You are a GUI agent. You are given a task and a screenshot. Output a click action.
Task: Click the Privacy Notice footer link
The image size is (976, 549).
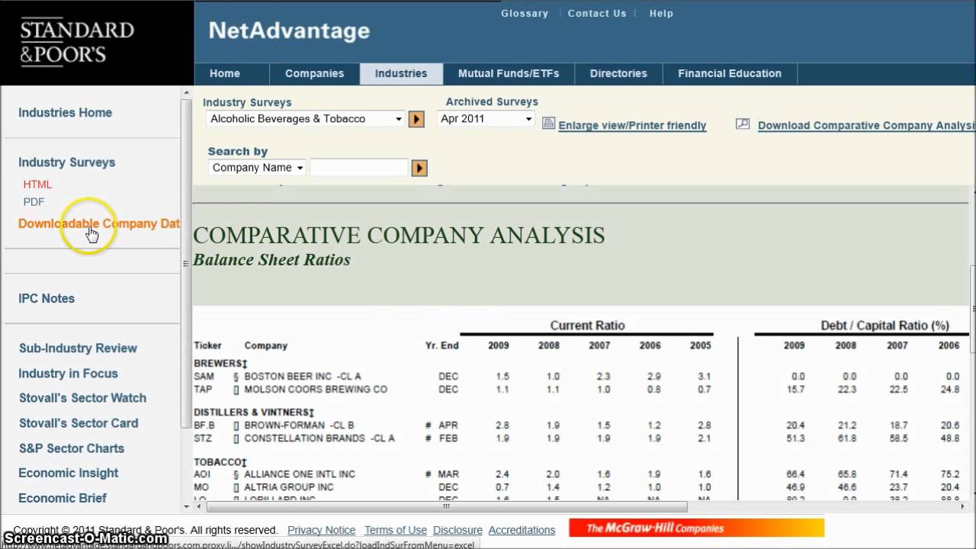coord(321,530)
